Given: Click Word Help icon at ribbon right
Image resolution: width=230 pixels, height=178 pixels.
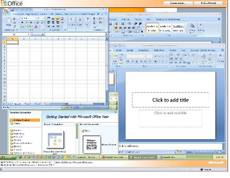Looking at the screenshot, I should (x=219, y=19).
